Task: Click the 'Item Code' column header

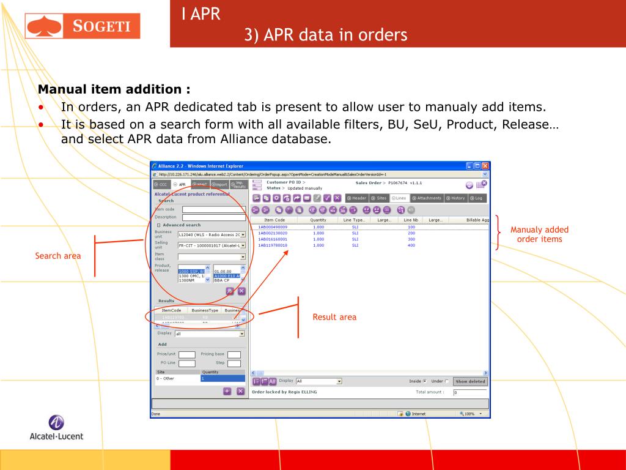Action: [x=274, y=220]
